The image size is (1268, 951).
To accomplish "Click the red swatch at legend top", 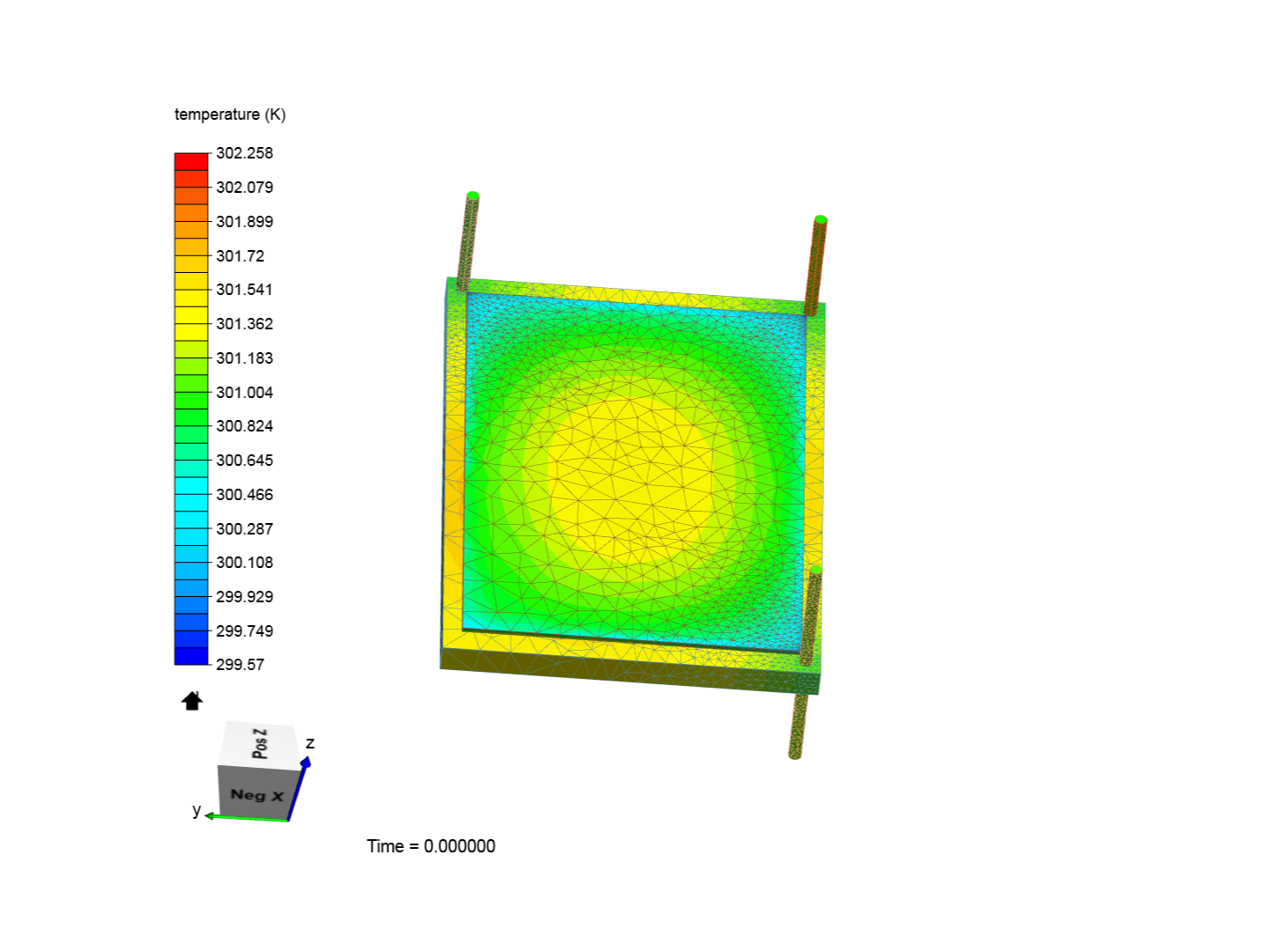I will click(191, 162).
